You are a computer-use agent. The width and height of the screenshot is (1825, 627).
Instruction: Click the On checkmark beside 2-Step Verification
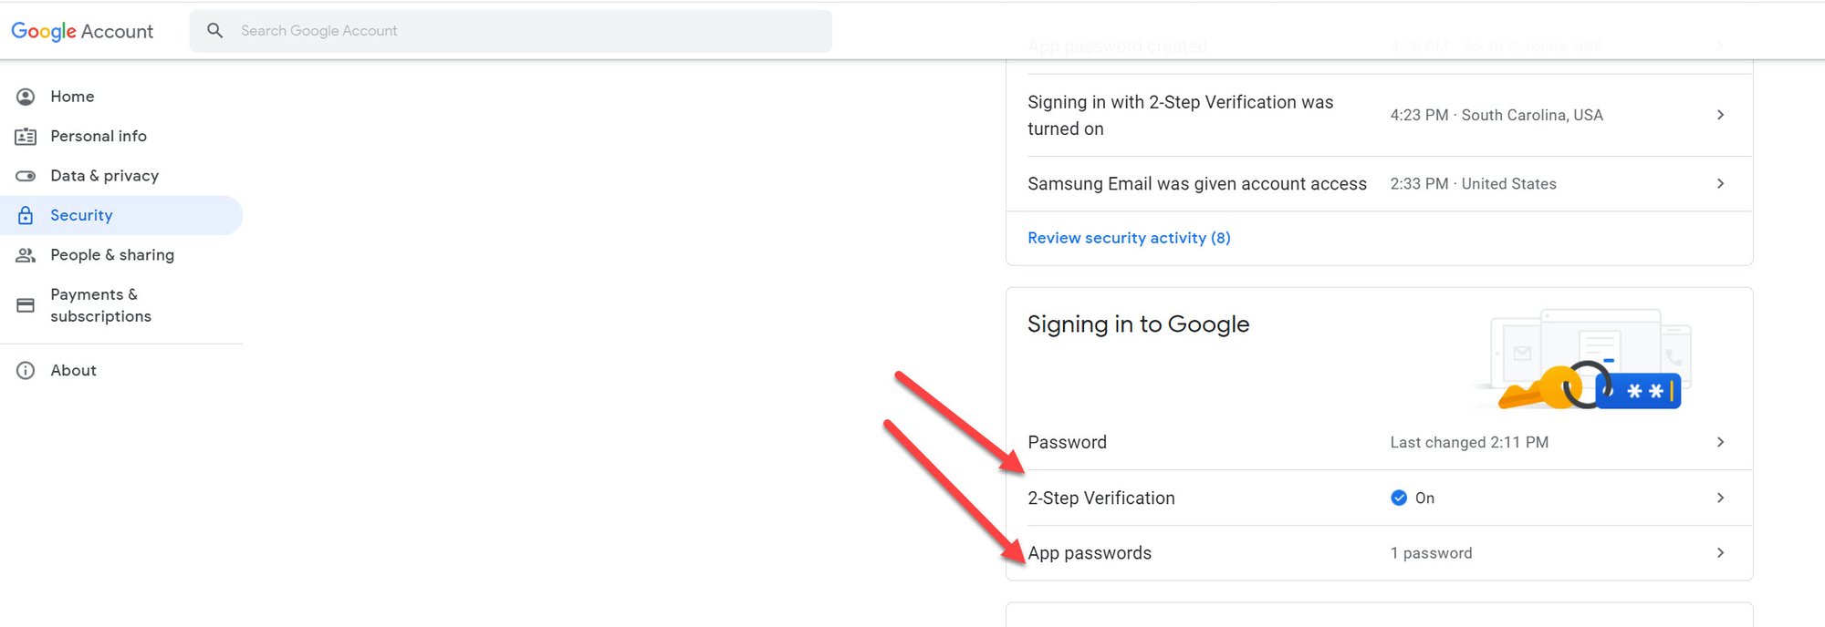click(1398, 498)
